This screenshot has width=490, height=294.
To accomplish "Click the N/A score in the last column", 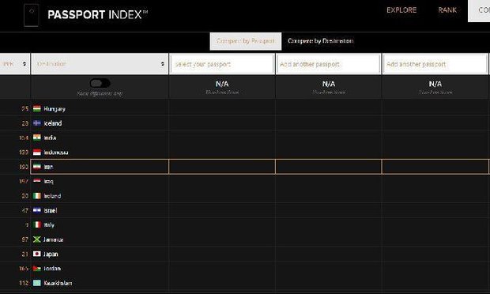I will coord(435,84).
